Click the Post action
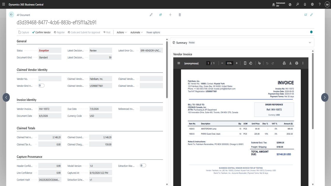This screenshot has width=331, height=186. pos(107,32)
